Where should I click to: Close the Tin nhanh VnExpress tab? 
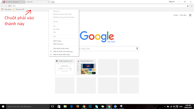pyautogui.click(x=24, y=2)
